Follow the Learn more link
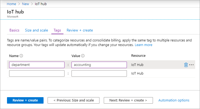 tap(144, 45)
